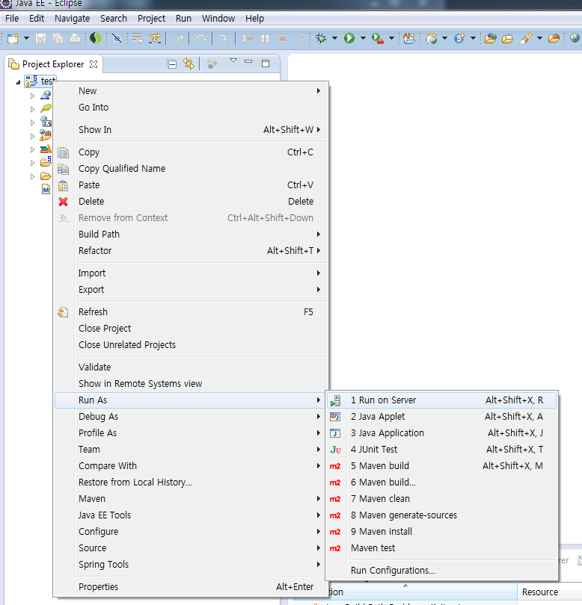Click the Resource column header
The width and height of the screenshot is (582, 605).
click(x=549, y=592)
